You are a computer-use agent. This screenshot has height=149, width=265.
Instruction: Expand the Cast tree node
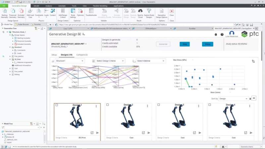10,69
